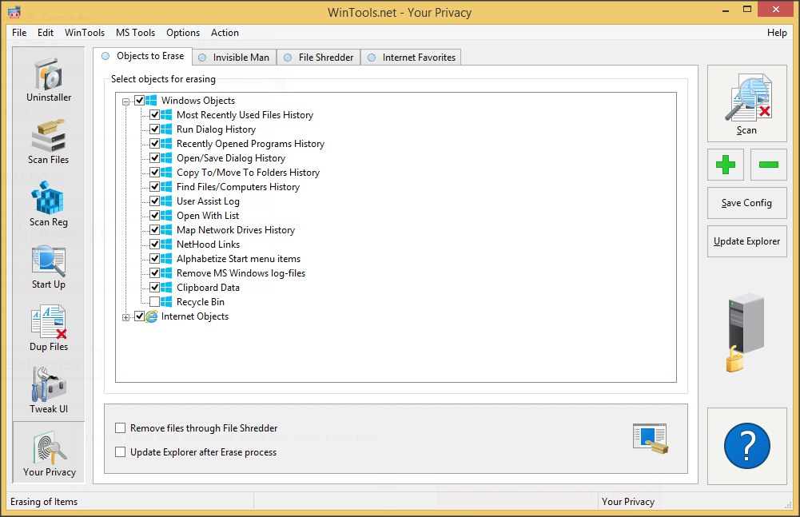Switch to the Internet Favorites tab
Viewport: 800px width, 517px height.
[412, 58]
